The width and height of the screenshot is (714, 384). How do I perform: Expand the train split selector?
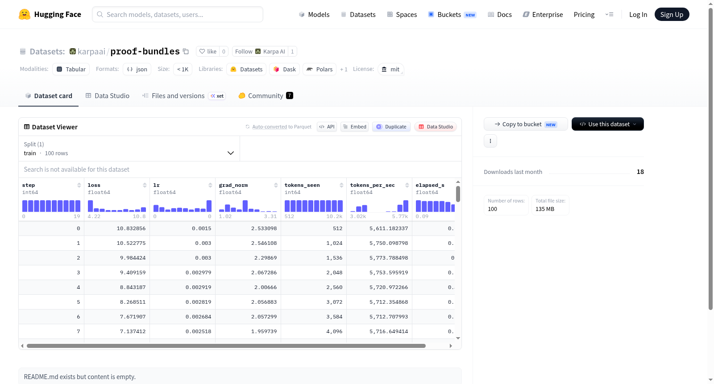[x=129, y=149]
